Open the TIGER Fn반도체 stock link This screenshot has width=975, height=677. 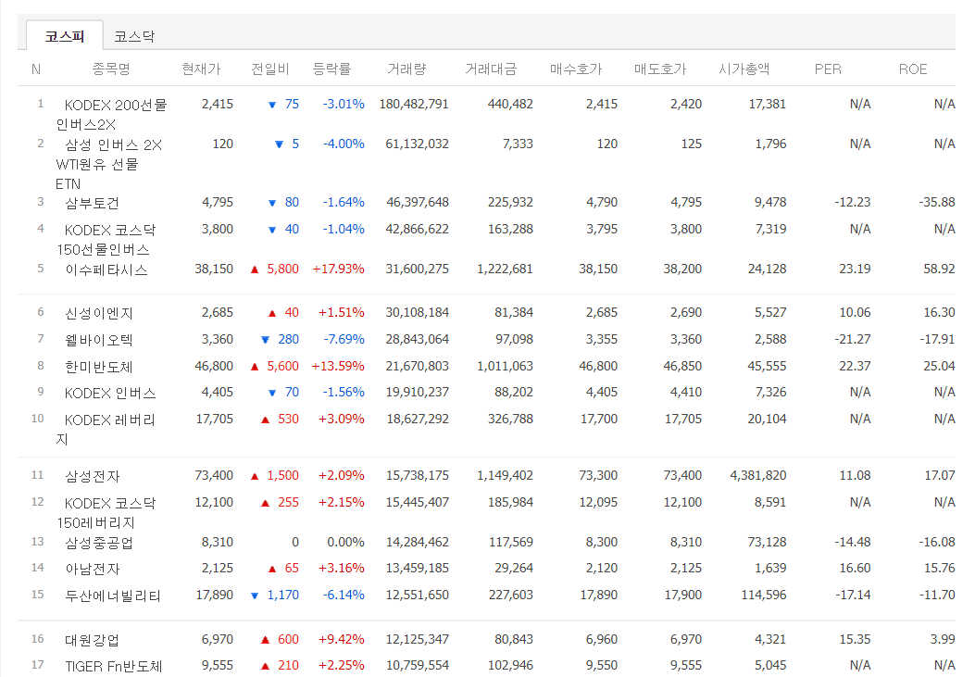pyautogui.click(x=114, y=667)
